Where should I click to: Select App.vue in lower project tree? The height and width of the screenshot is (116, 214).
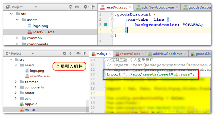(31, 104)
